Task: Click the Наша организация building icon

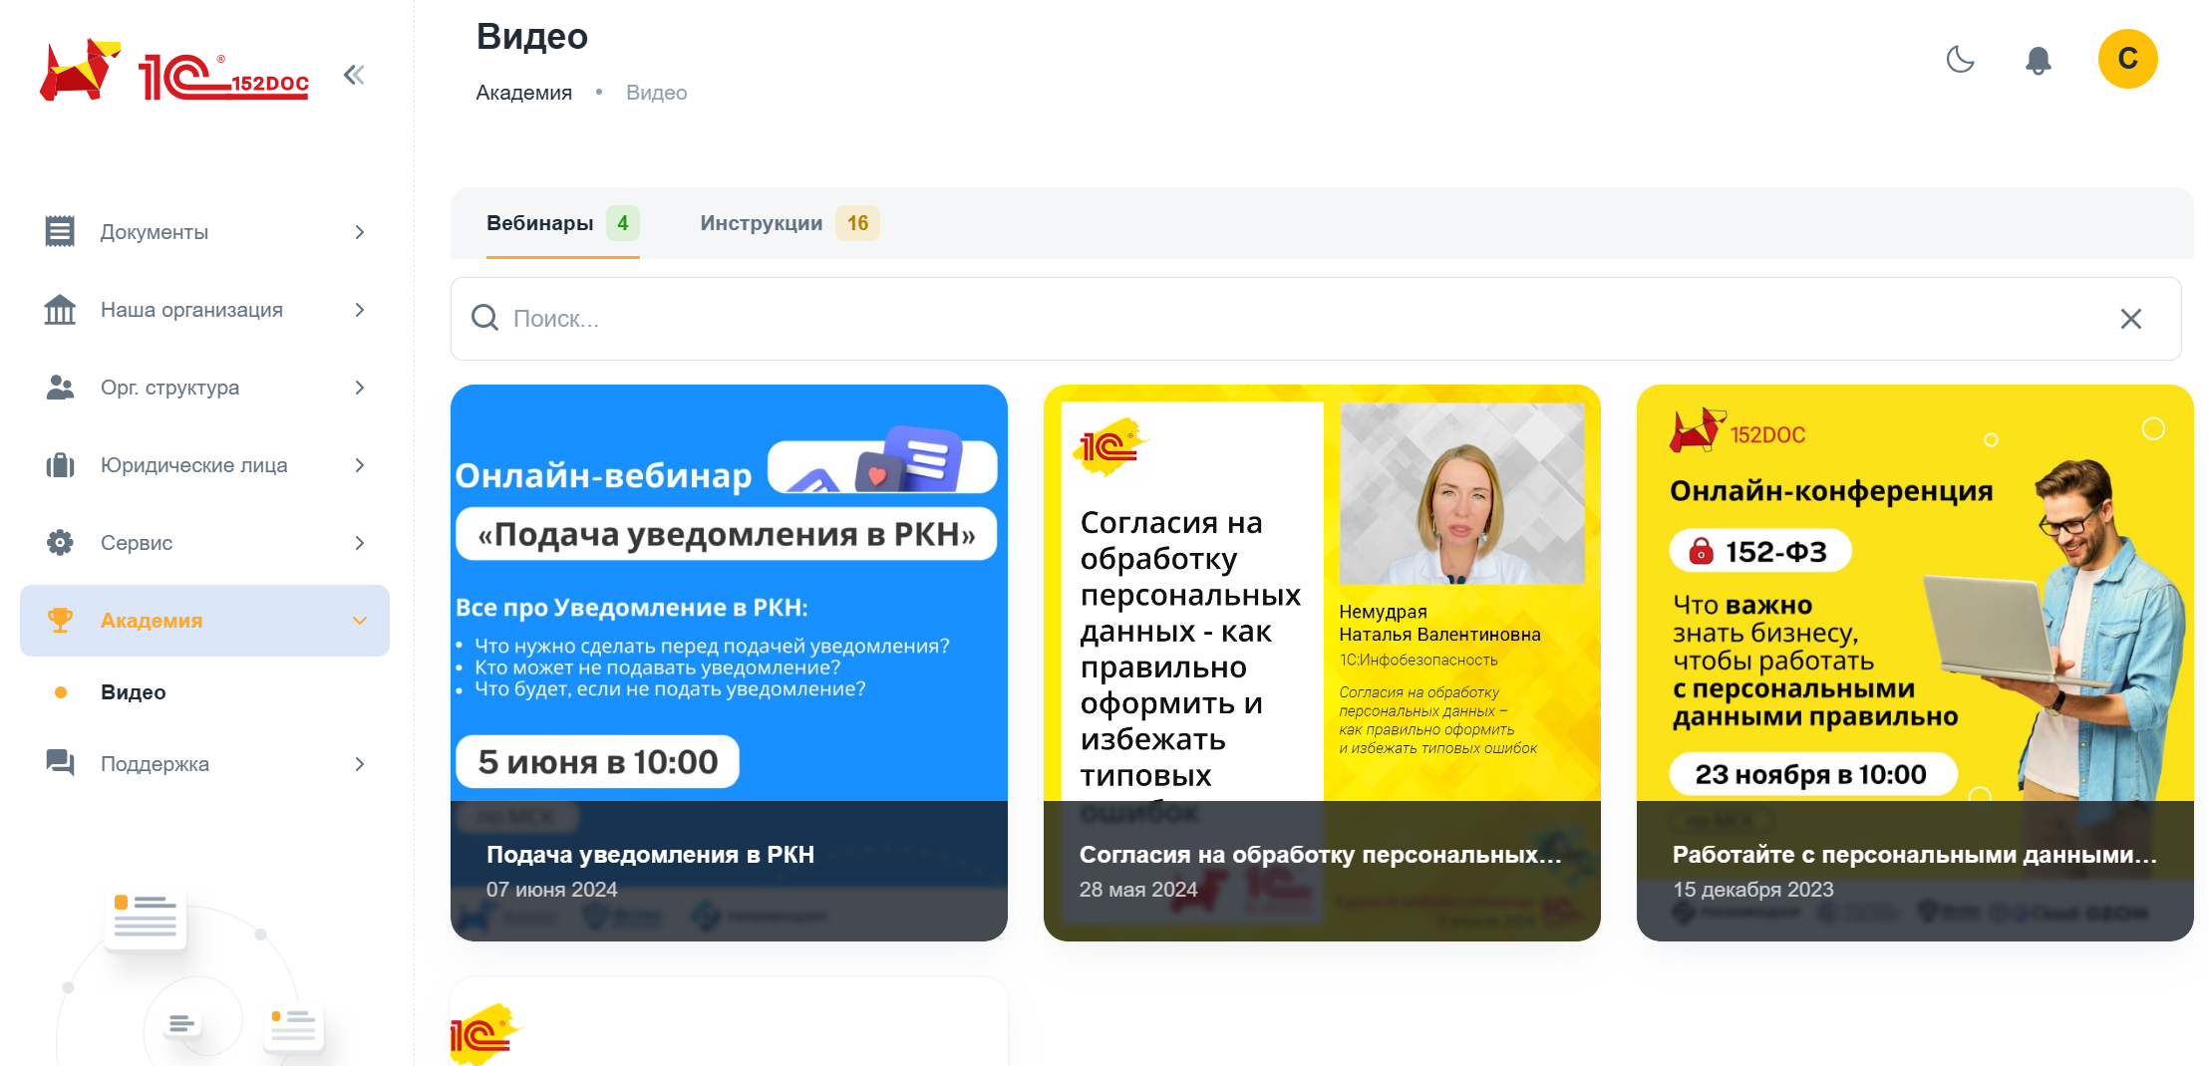Action: (60, 309)
